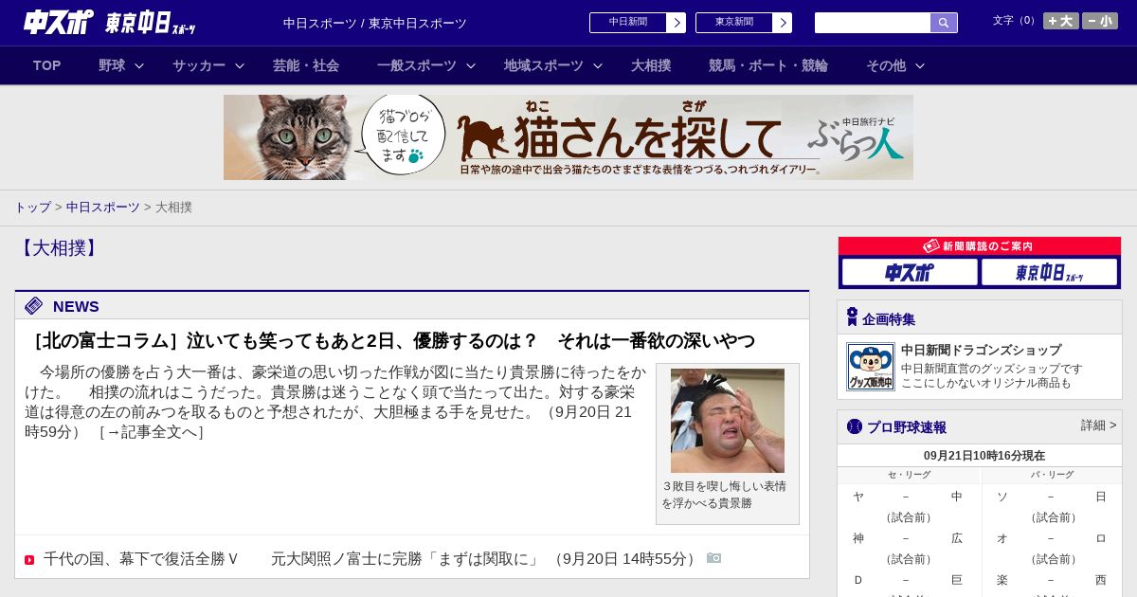Click the 神 － 広 game score row
The image size is (1137, 597).
coord(908,538)
